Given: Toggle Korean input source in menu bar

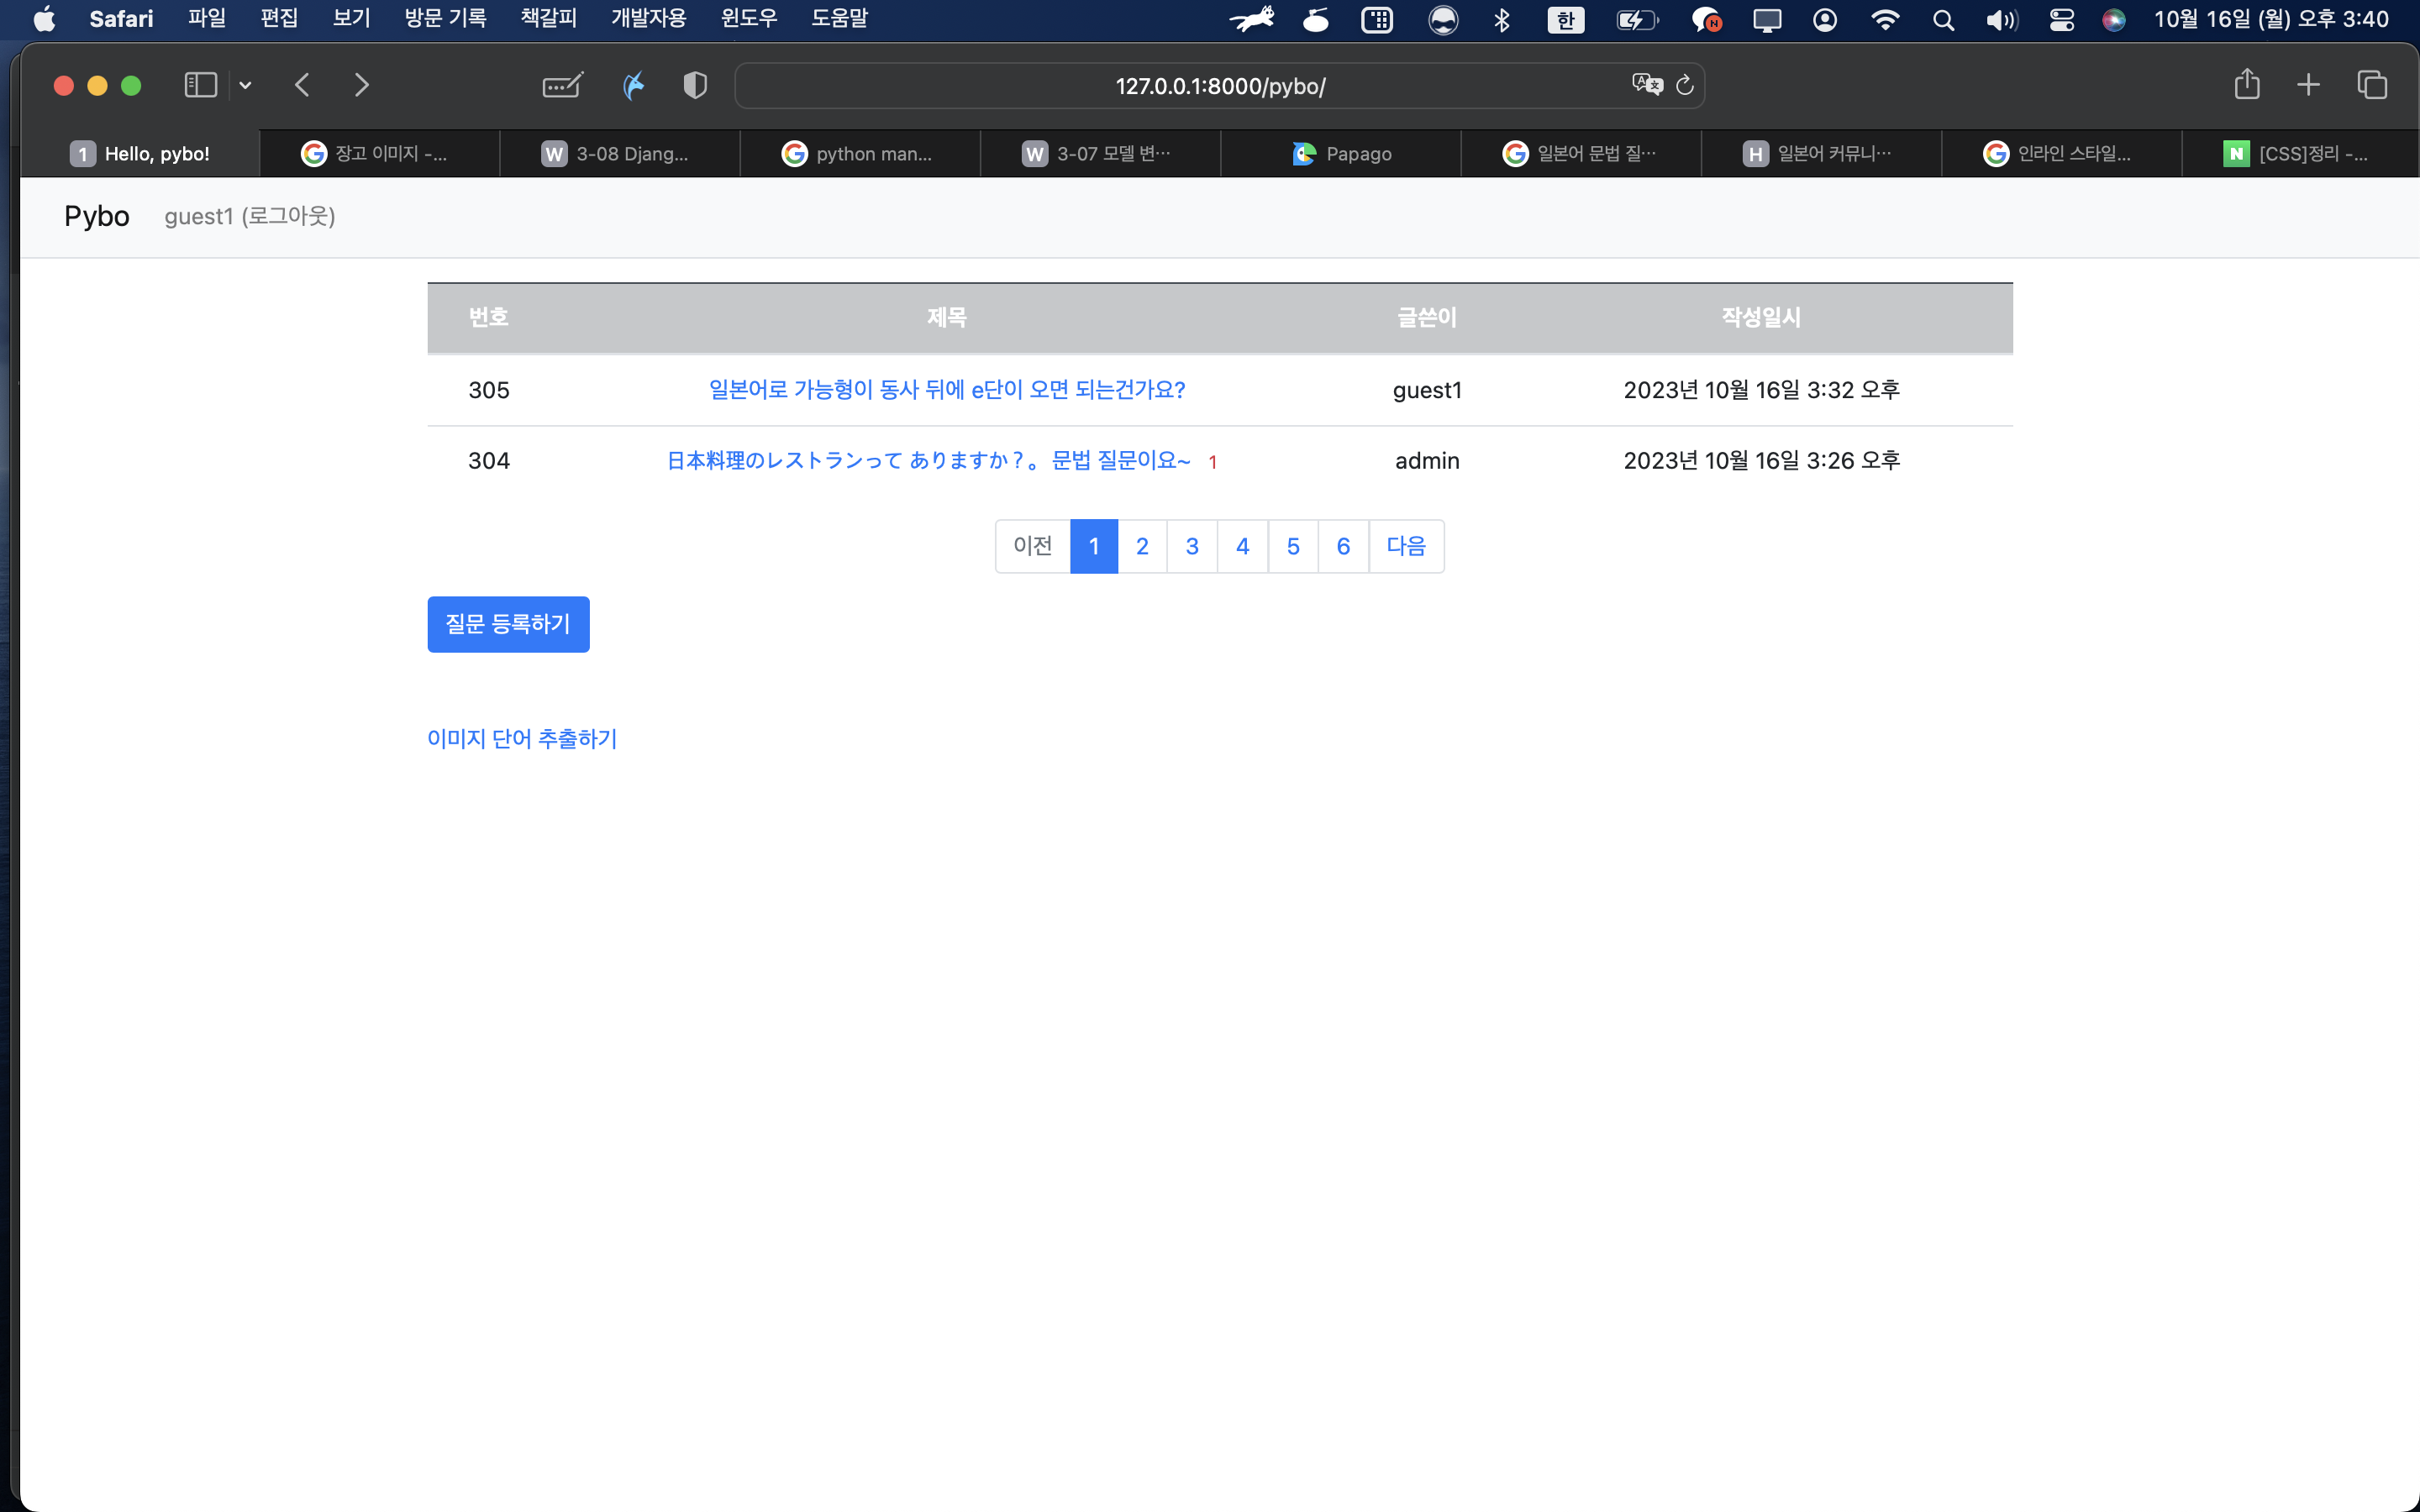Looking at the screenshot, I should click(x=1565, y=20).
